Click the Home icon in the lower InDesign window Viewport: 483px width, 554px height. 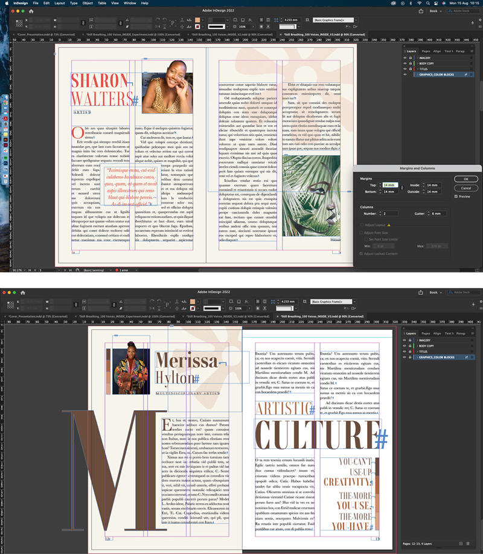(x=23, y=292)
